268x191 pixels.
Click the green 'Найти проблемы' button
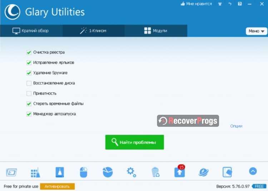(134, 142)
